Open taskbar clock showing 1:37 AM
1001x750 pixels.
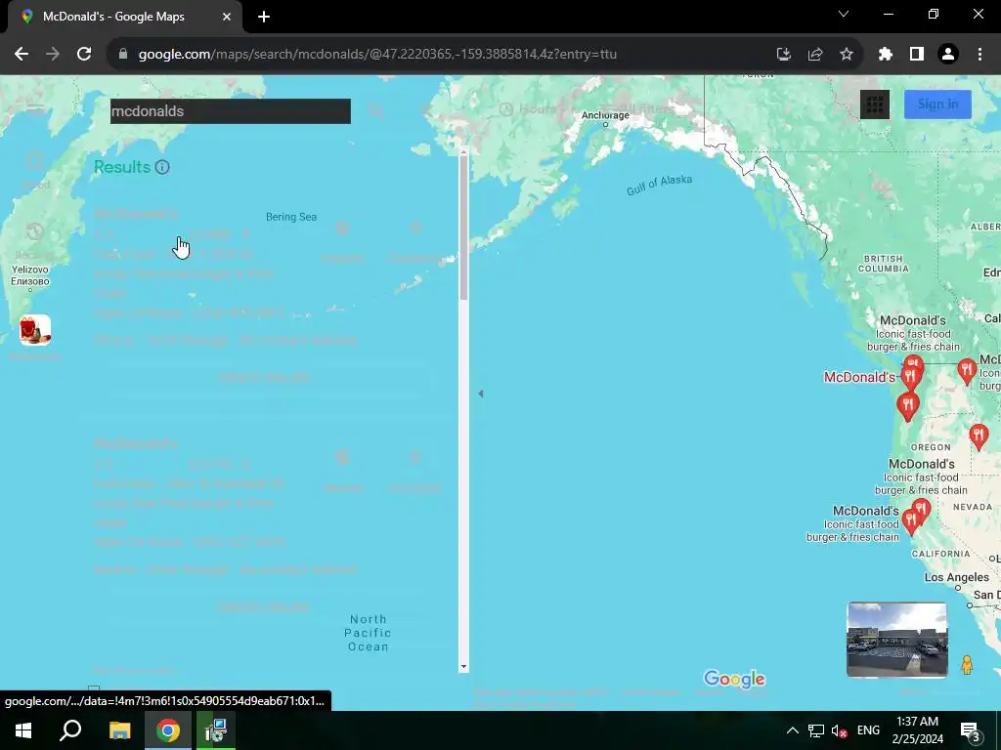coord(917,730)
